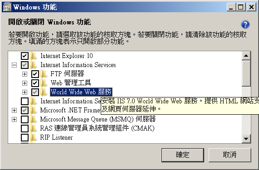Click the RIP Listener folder icon

point(34,137)
